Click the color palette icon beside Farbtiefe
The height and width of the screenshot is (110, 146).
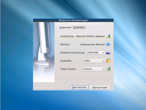point(108,61)
